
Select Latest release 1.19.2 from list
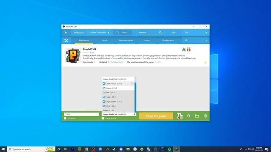118,84
